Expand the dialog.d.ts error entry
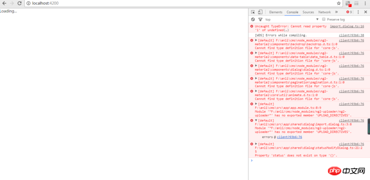This screenshot has width=370, height=180. pos(256,66)
